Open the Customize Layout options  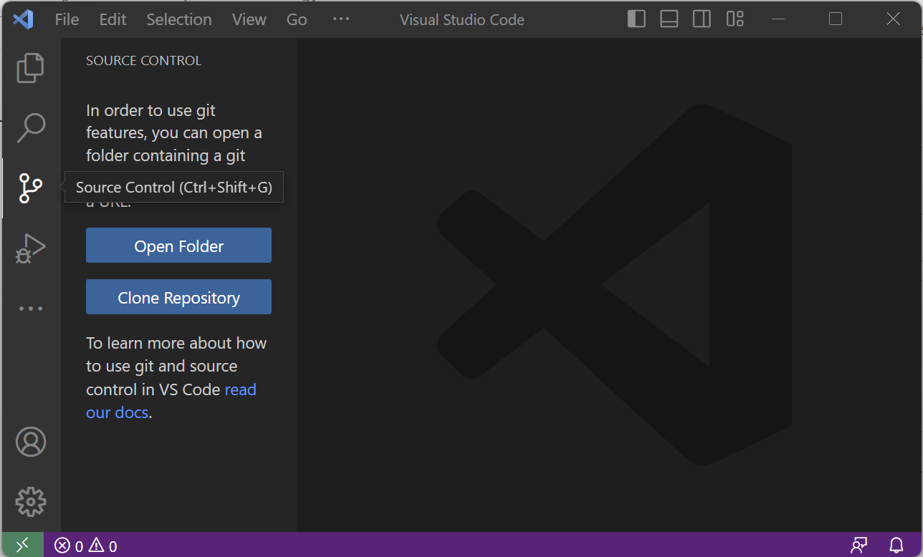pos(735,19)
